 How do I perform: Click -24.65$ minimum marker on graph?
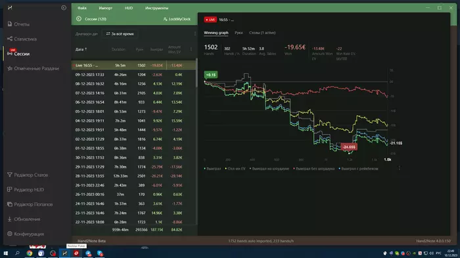[349, 147]
